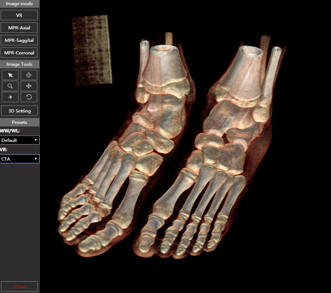The image size is (331, 293).
Task: Click the Presets section header
Action: [x=20, y=122]
